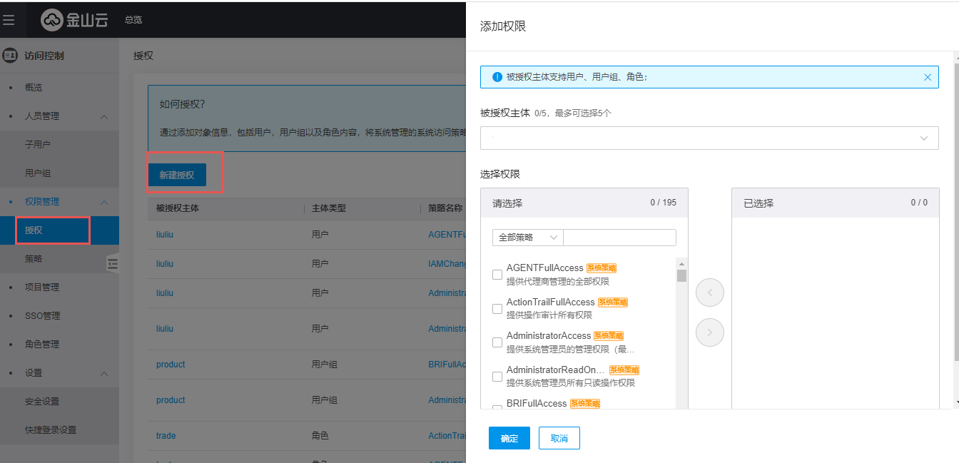959x463 pixels.
Task: Open the trade role link
Action: pos(166,435)
